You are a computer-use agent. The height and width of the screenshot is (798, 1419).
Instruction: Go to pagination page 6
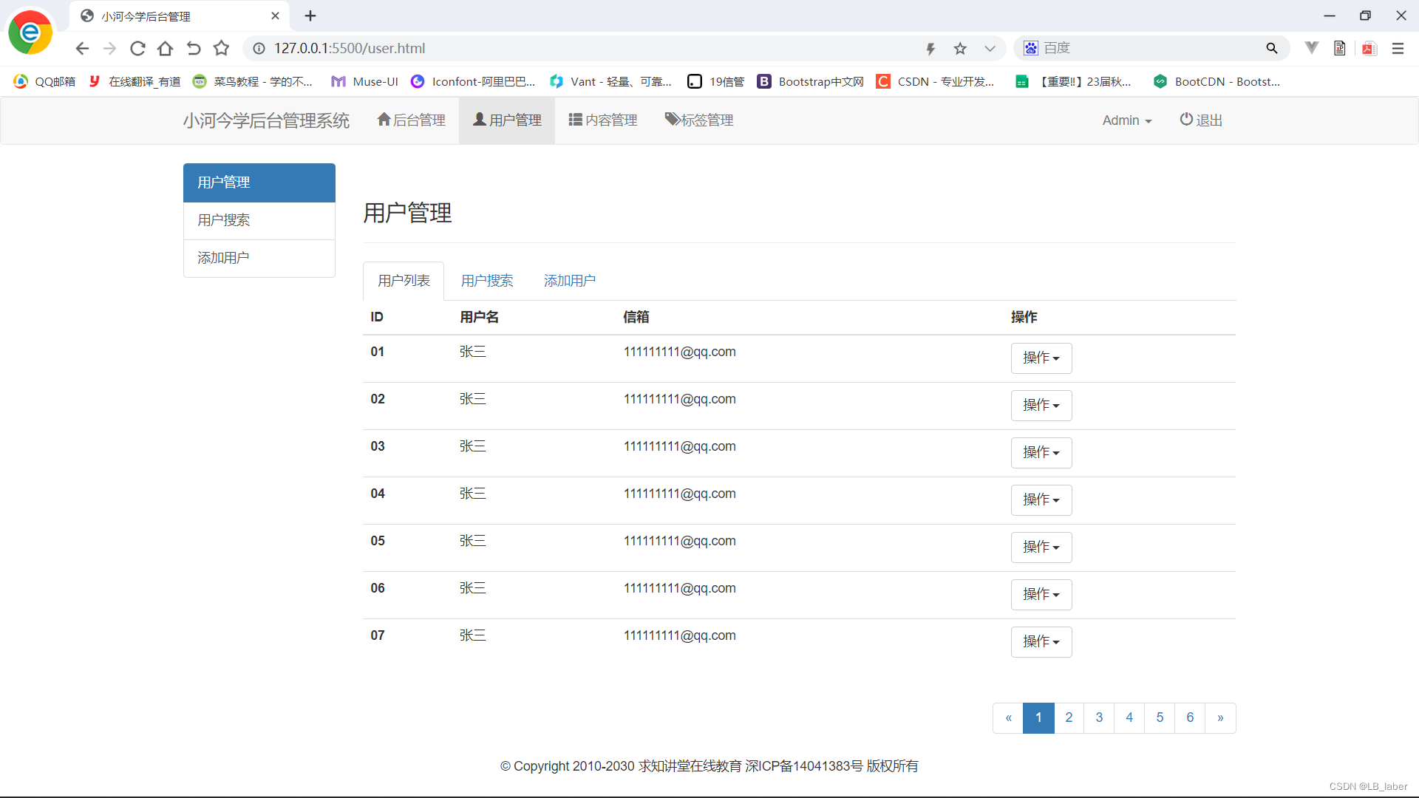(1190, 718)
